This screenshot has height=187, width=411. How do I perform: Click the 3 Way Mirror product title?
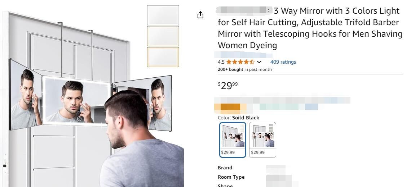[x=310, y=28]
